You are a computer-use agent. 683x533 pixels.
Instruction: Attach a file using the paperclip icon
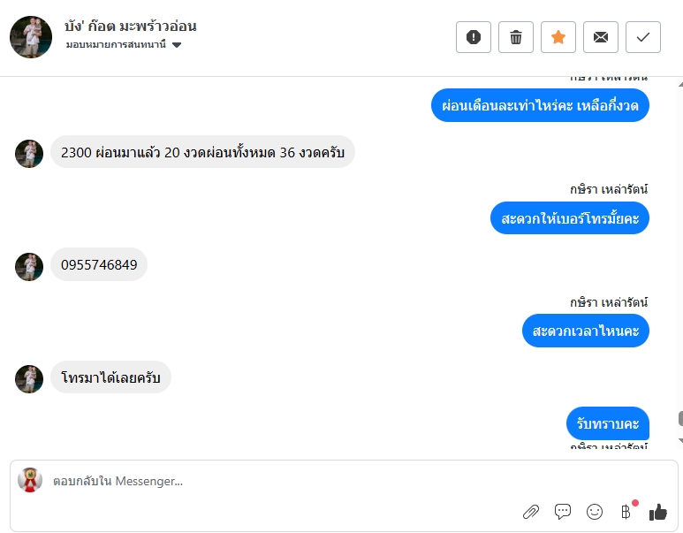coord(530,512)
